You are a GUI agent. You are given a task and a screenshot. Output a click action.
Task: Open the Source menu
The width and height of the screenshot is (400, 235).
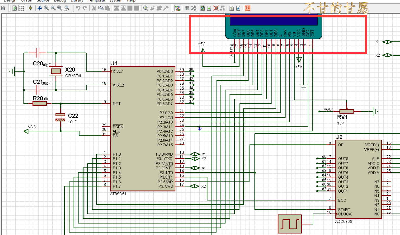tap(43, 1)
